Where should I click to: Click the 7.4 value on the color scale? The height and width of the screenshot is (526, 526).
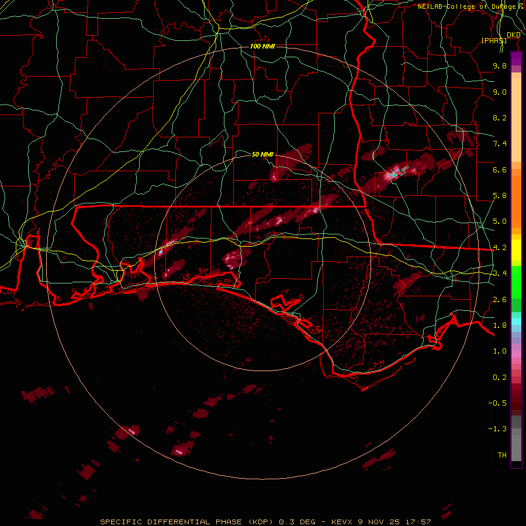500,144
